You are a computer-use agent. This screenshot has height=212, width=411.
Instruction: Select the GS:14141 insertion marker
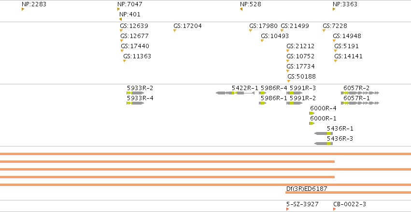336,61
